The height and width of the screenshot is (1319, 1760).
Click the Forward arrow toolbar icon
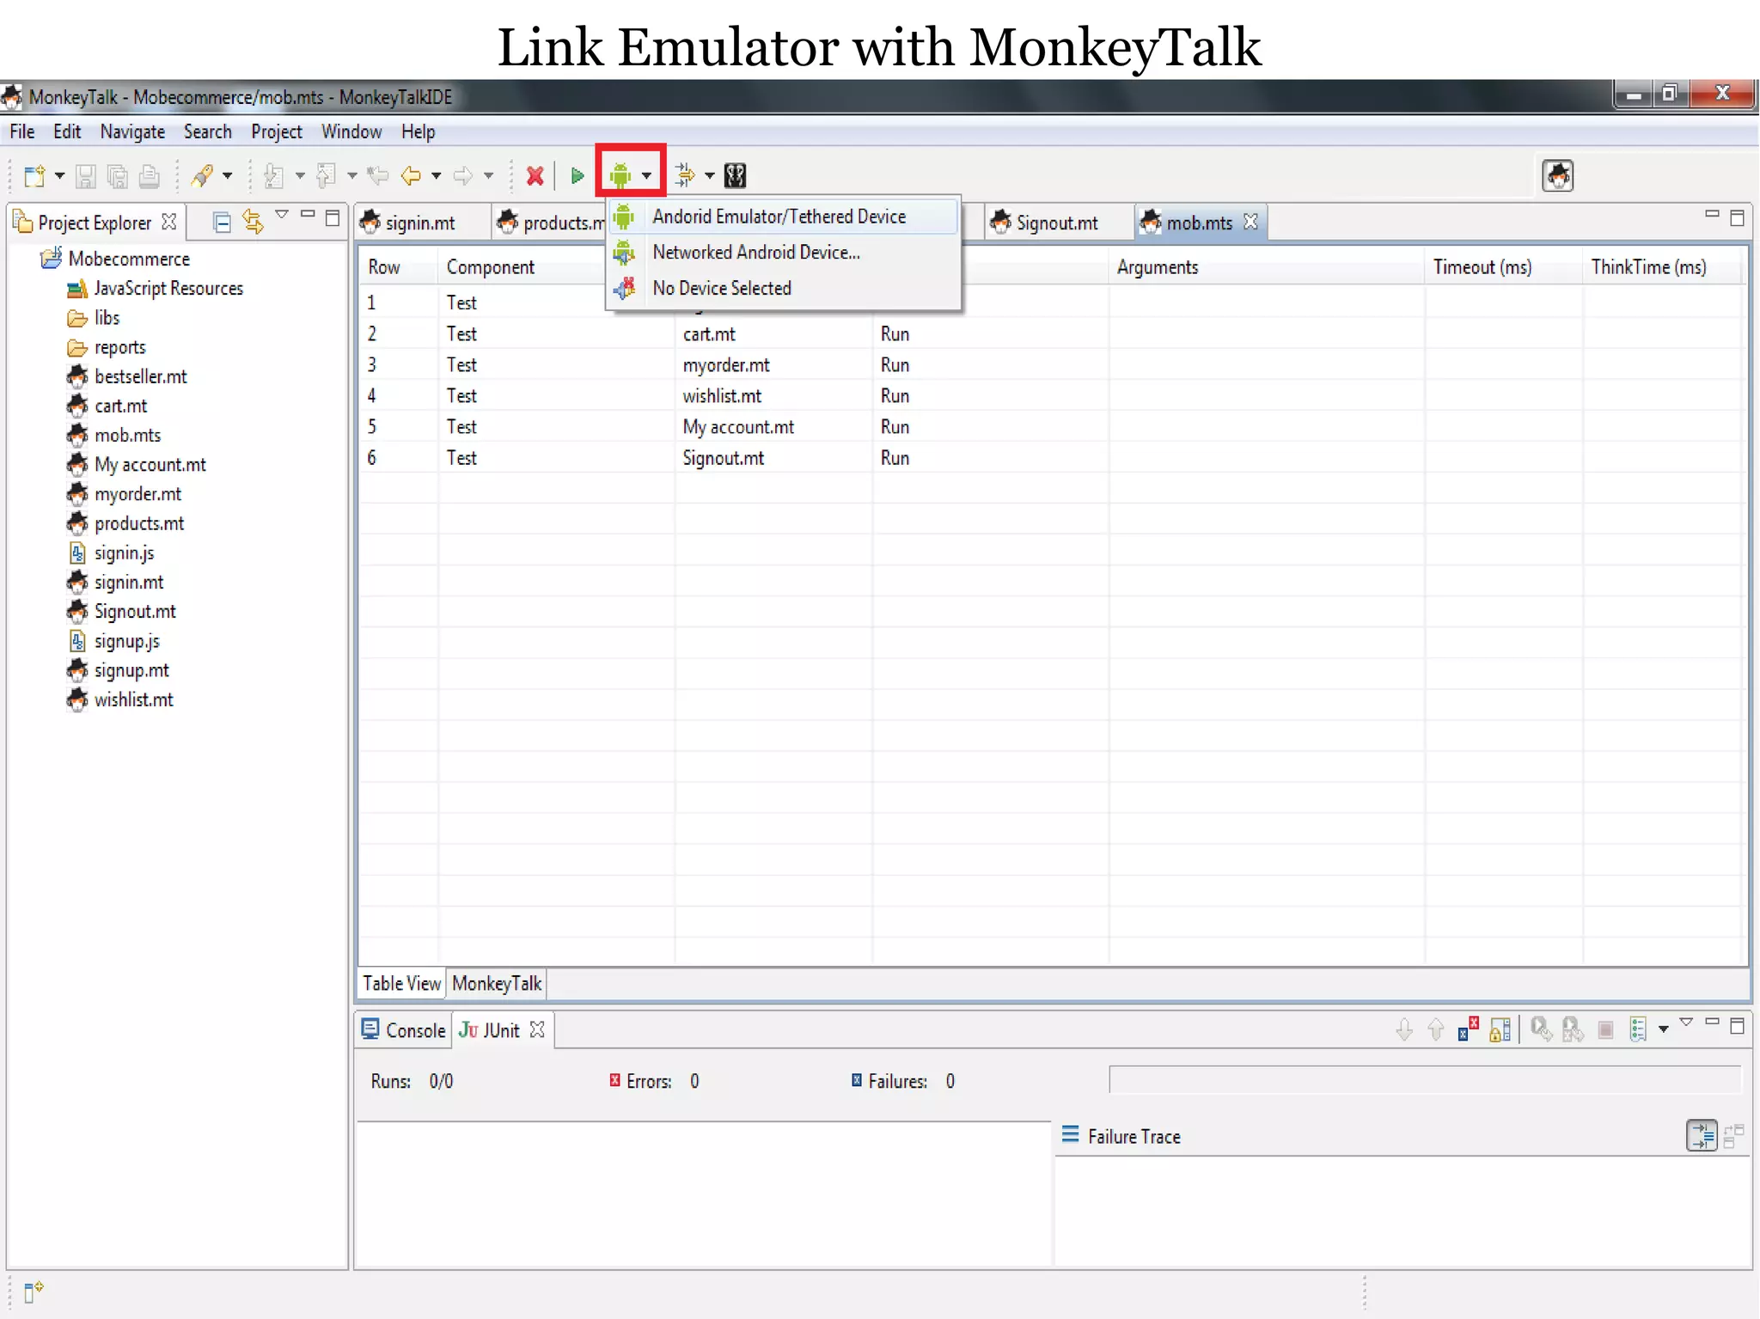point(463,176)
